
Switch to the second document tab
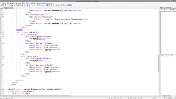(9, 8)
